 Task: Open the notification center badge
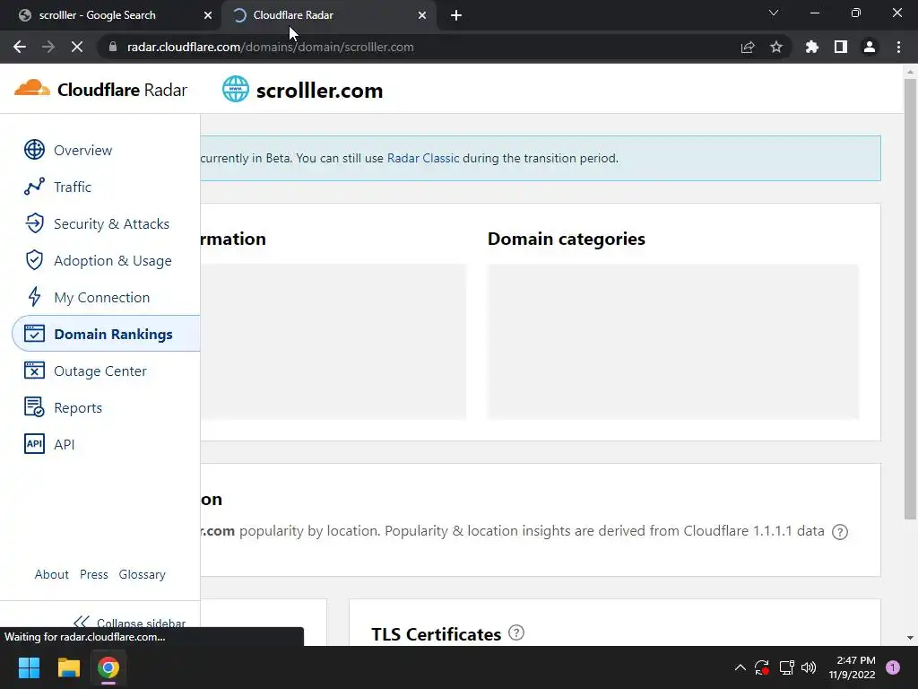pos(893,667)
